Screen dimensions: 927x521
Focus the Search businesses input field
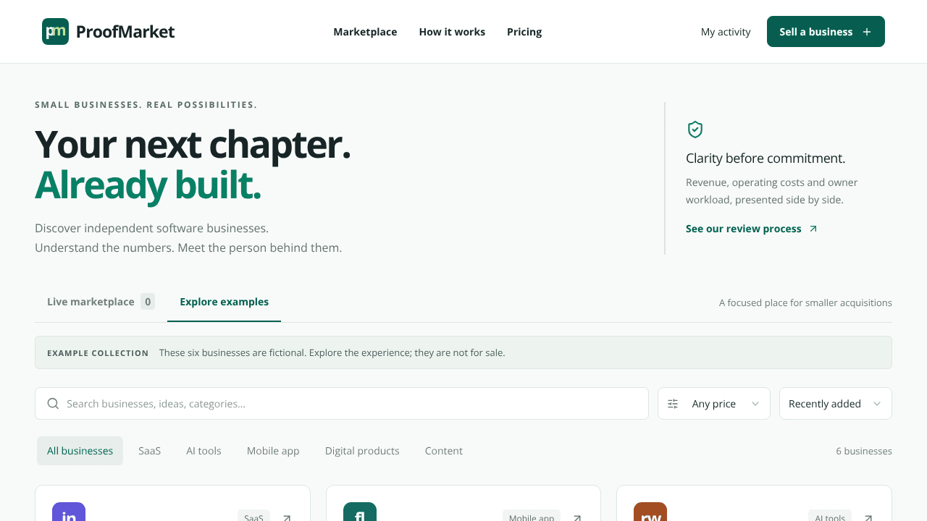point(342,404)
